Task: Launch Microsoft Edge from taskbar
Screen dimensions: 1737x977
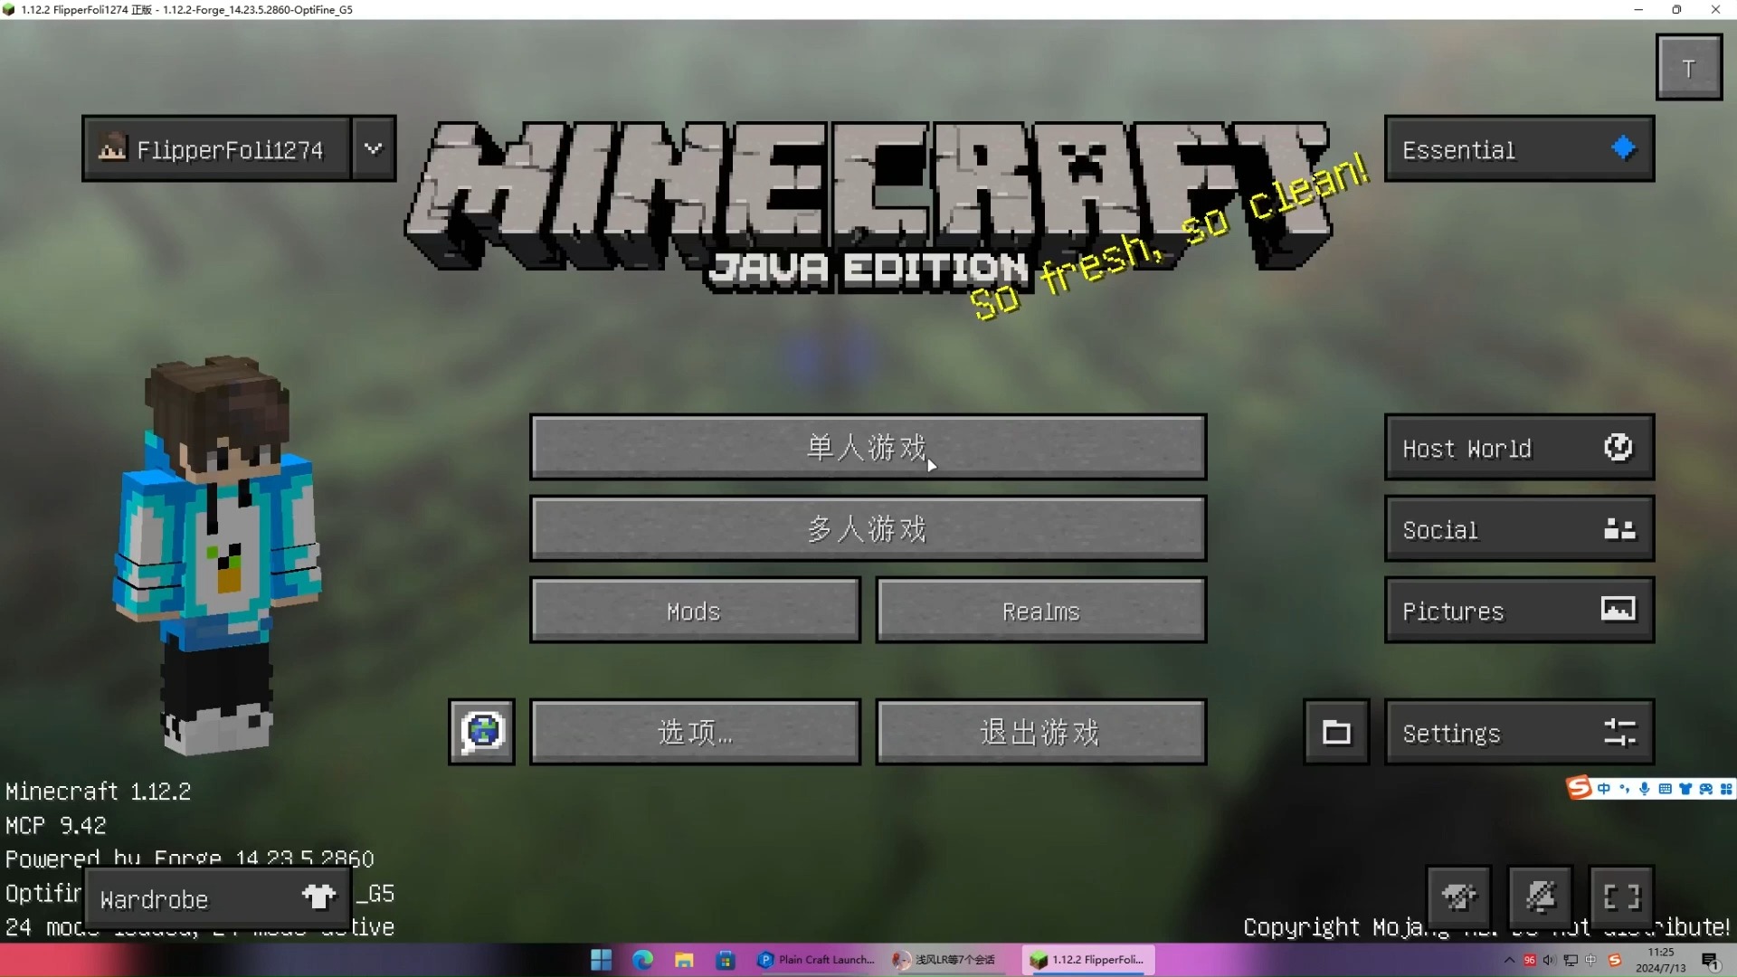Action: [x=642, y=960]
